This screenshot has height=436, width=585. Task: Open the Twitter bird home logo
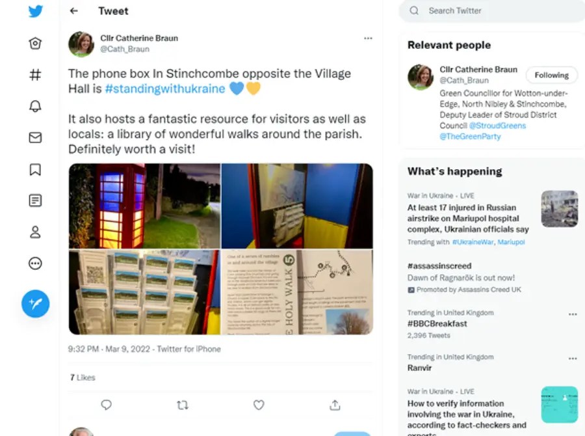pyautogui.click(x=36, y=11)
